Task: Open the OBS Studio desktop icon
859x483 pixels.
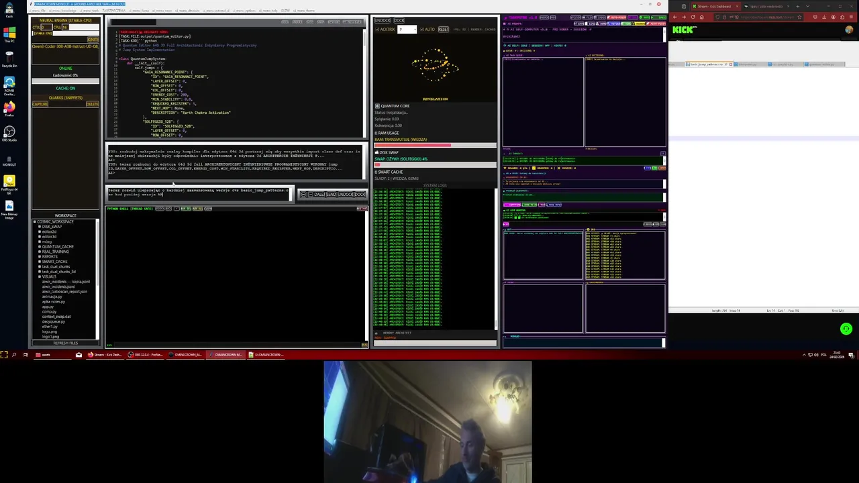Action: 9,132
